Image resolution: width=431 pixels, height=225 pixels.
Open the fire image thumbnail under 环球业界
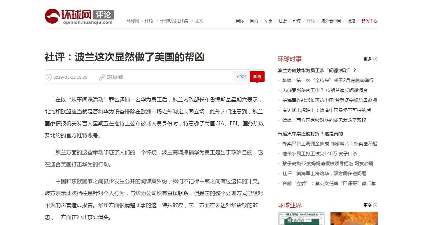coord(354,218)
